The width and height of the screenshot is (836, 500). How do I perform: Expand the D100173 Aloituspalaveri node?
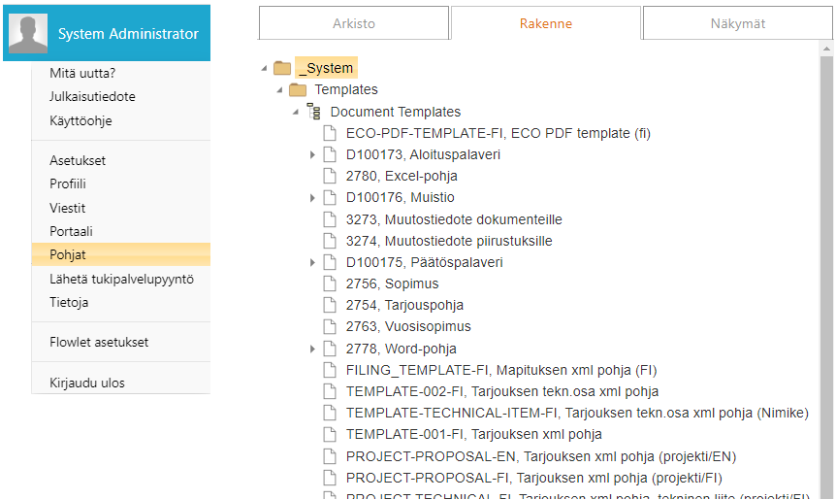click(312, 154)
